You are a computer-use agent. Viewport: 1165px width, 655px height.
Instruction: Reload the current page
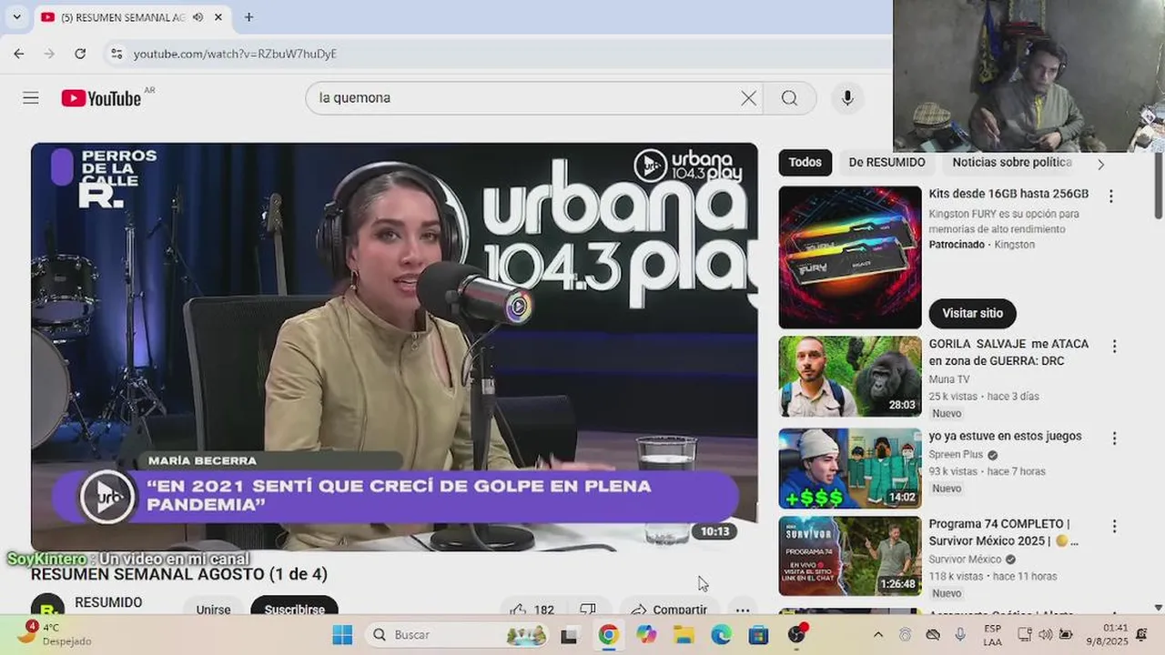tap(80, 54)
